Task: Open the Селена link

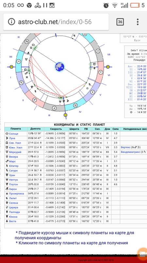Action: 13,203
